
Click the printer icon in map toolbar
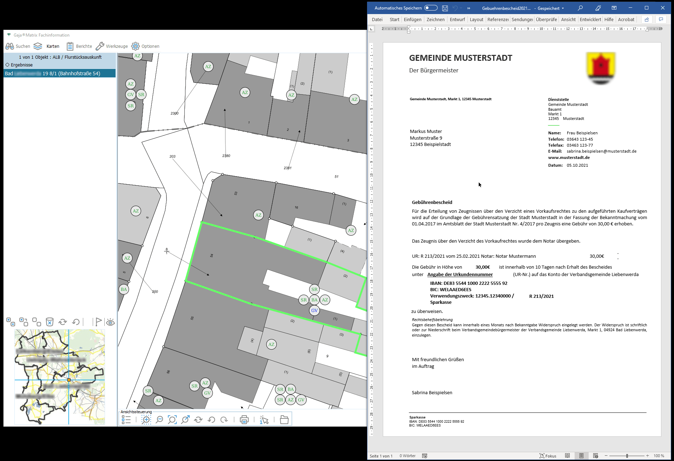point(244,420)
